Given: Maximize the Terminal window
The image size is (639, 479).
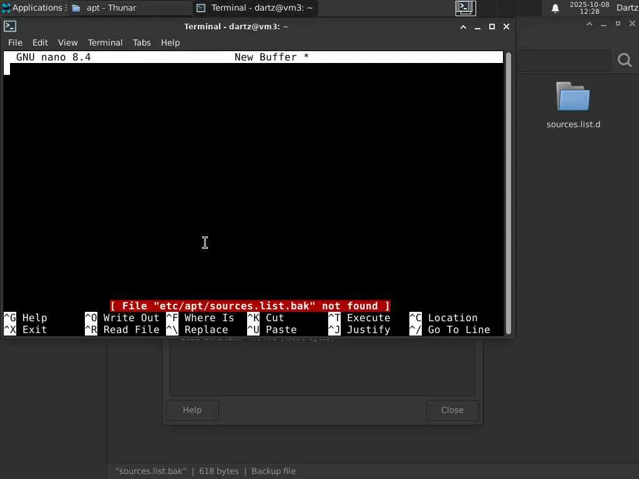Looking at the screenshot, I should tap(492, 26).
